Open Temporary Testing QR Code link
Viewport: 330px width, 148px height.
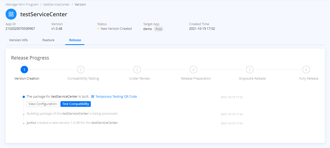(x=116, y=97)
